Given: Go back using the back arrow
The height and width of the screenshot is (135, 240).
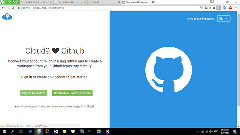Looking at the screenshot, I should coord(3,8).
